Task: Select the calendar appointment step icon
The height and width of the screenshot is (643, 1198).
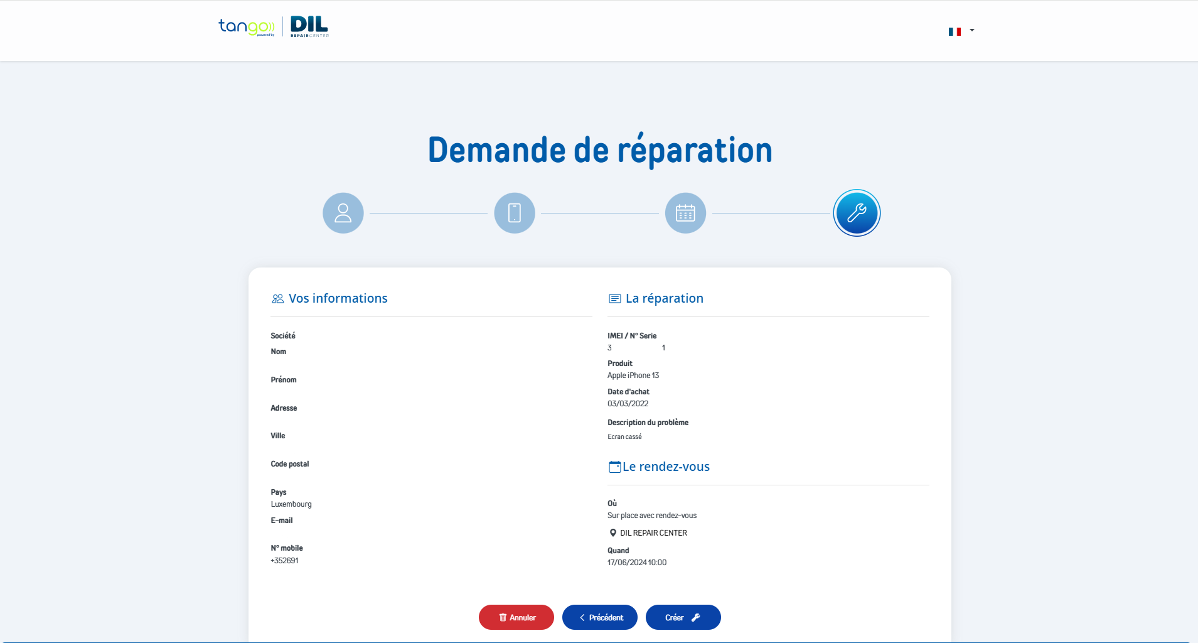Action: pos(685,213)
